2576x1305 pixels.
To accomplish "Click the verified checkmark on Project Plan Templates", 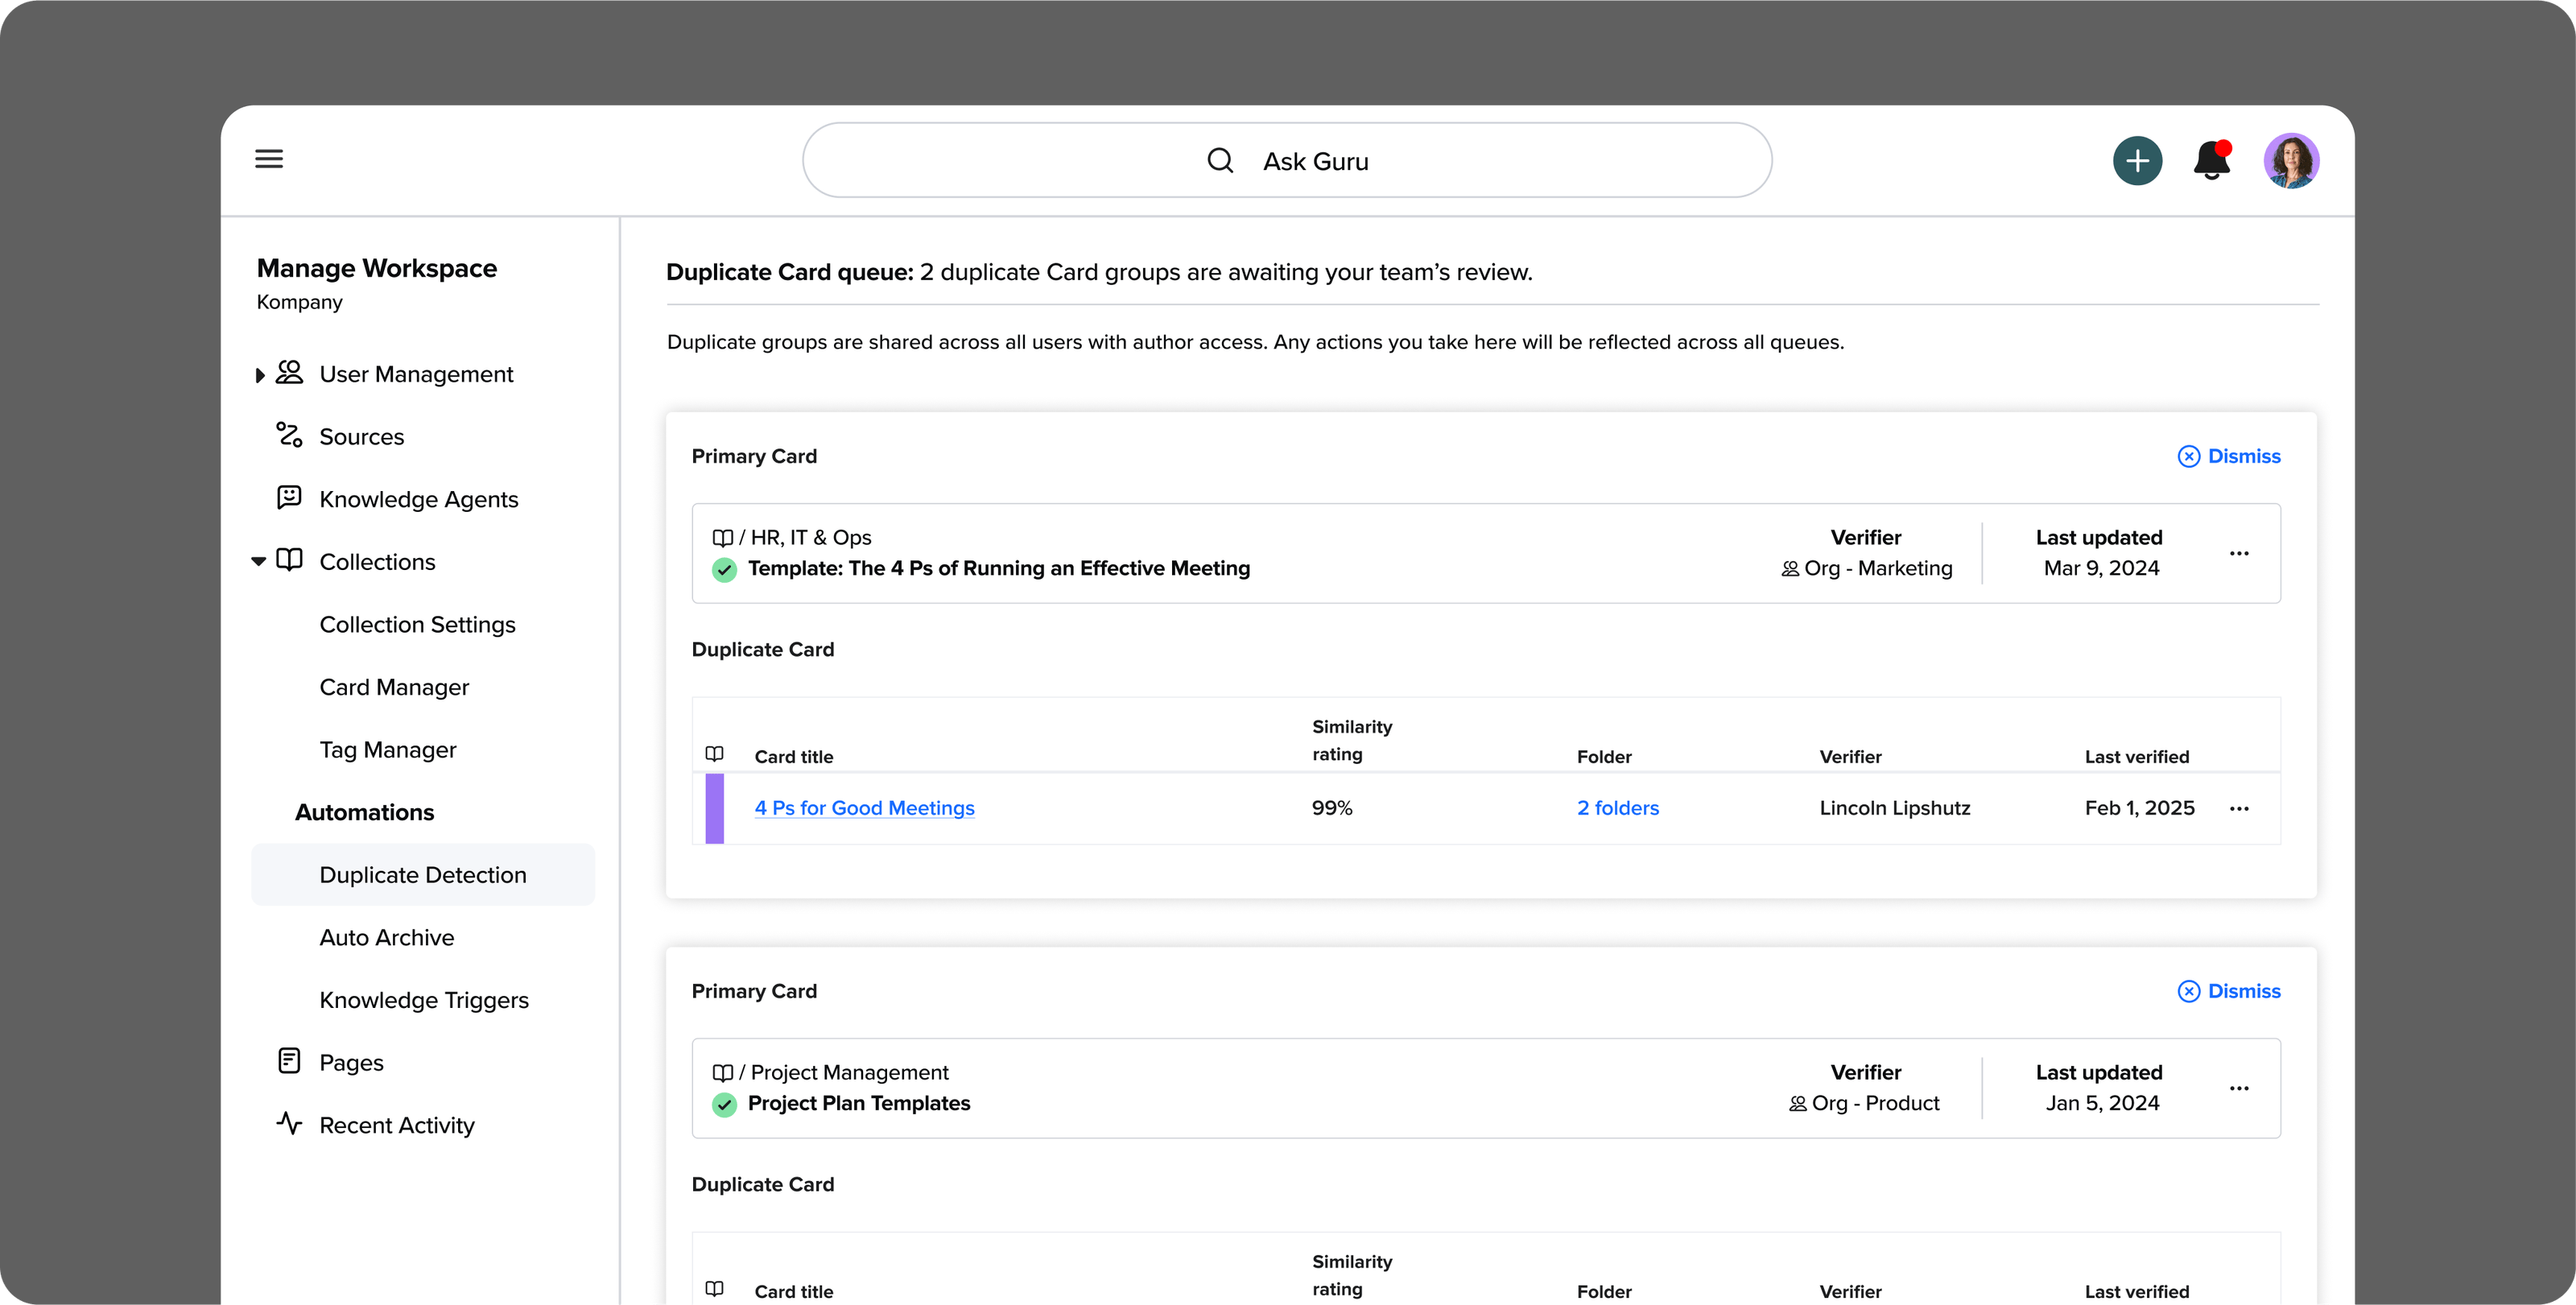I will pos(724,1105).
